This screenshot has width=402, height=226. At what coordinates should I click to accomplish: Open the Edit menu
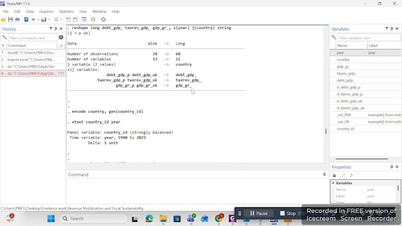click(17, 12)
